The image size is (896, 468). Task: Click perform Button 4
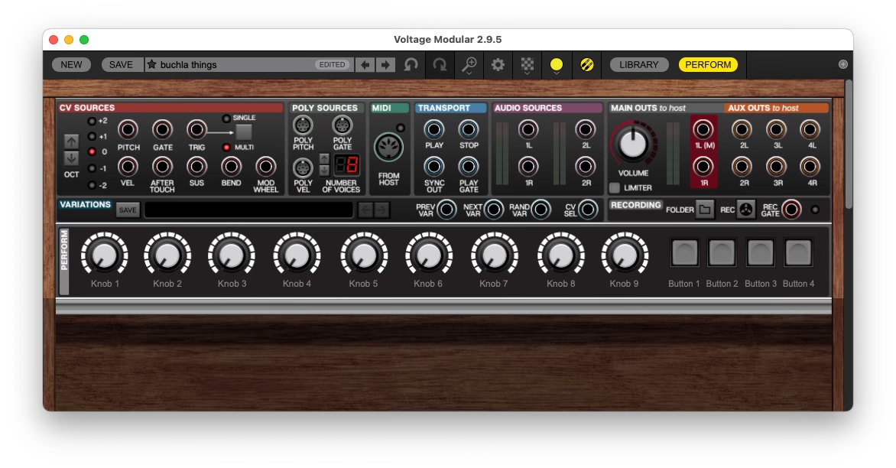[797, 252]
